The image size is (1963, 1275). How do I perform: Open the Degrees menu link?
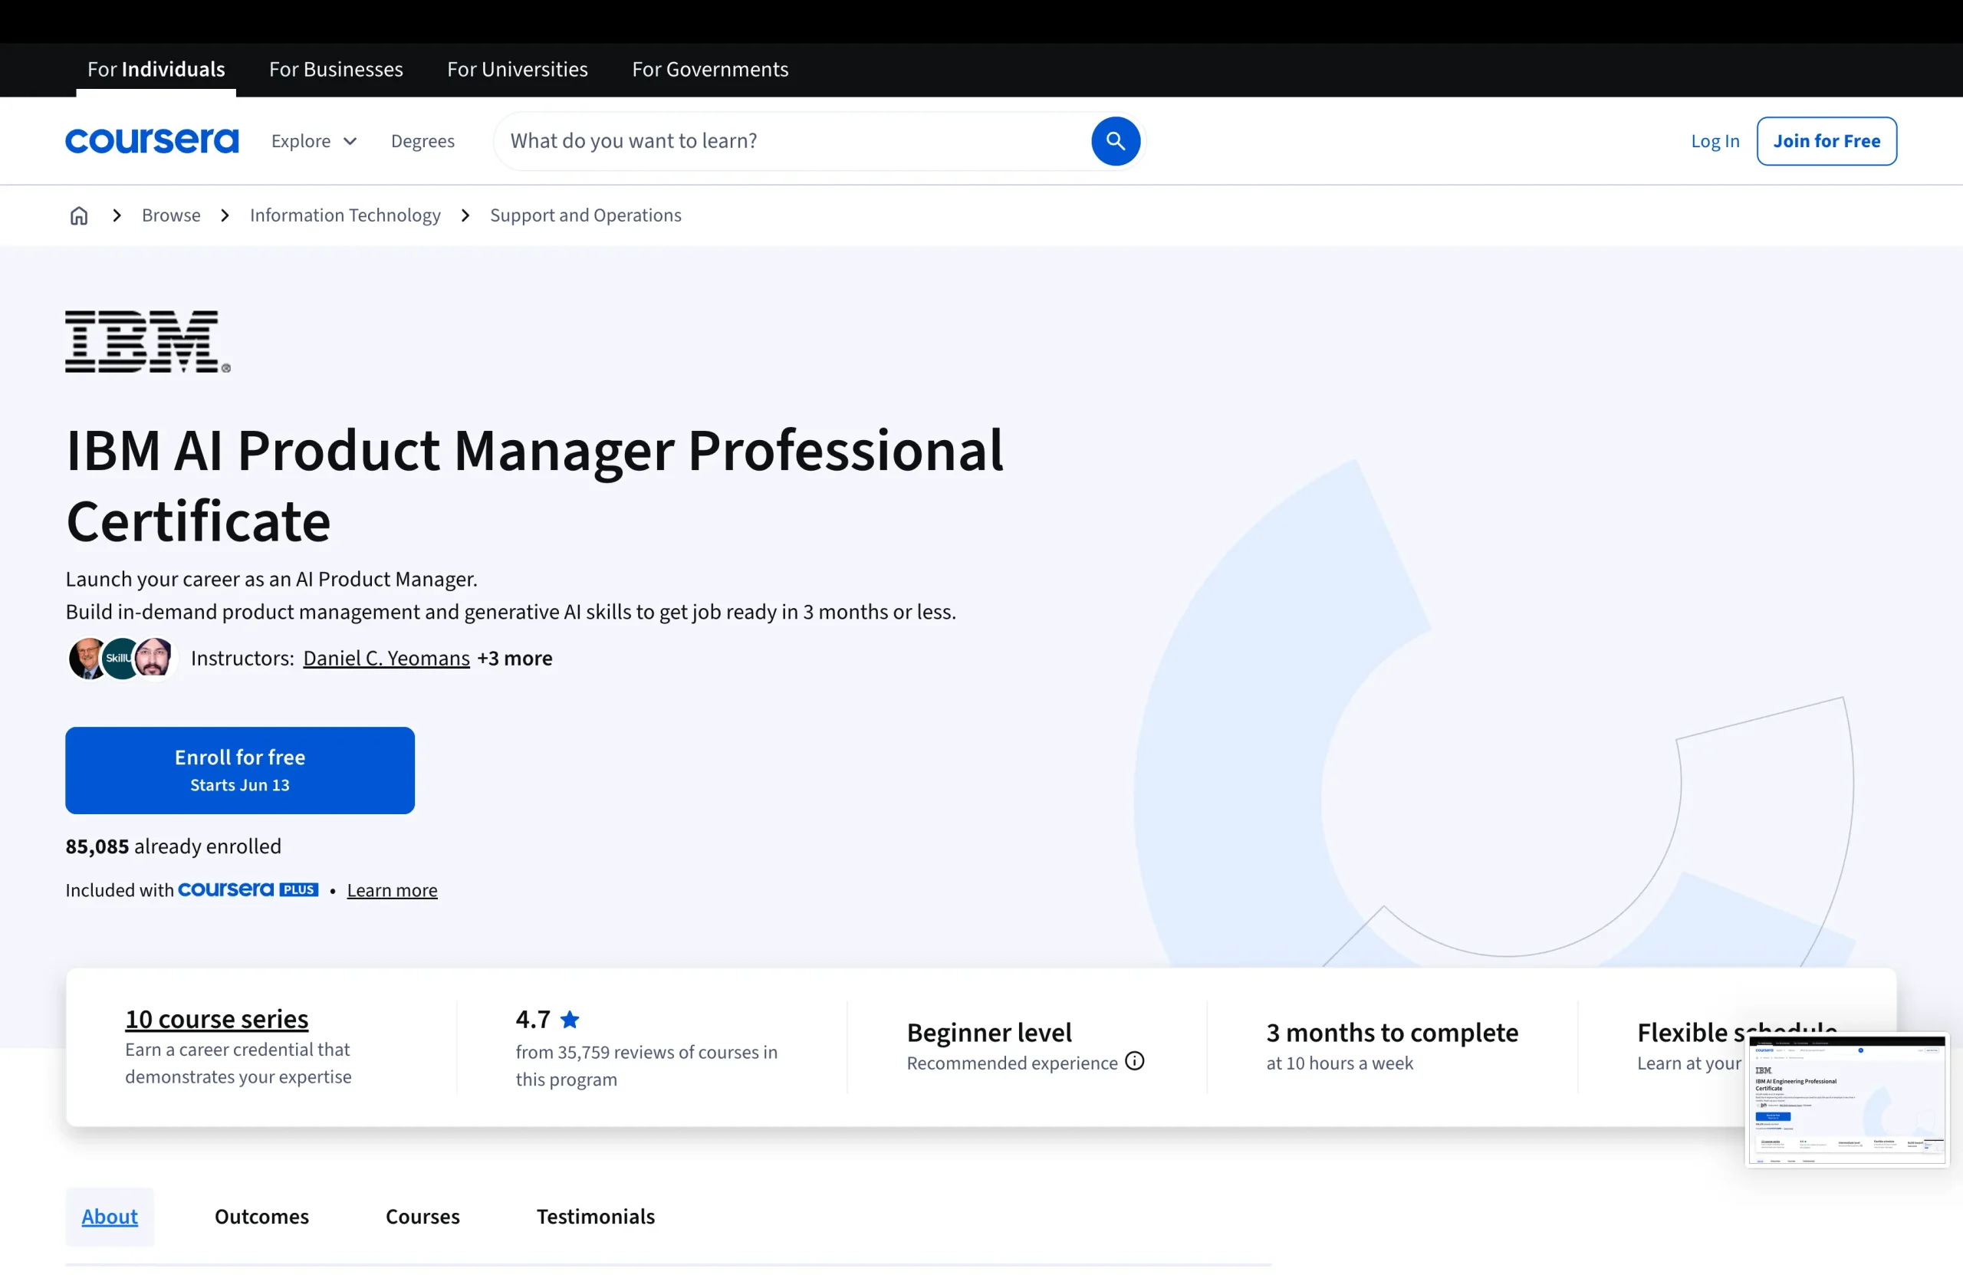(x=423, y=141)
